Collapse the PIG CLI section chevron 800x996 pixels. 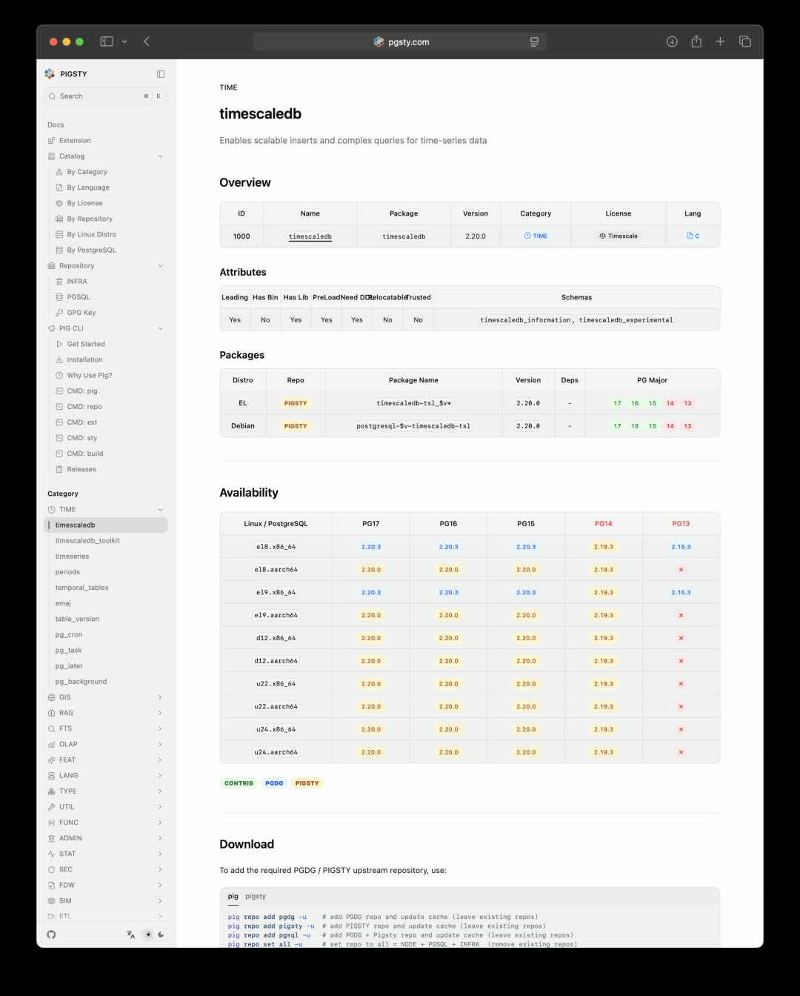click(160, 328)
